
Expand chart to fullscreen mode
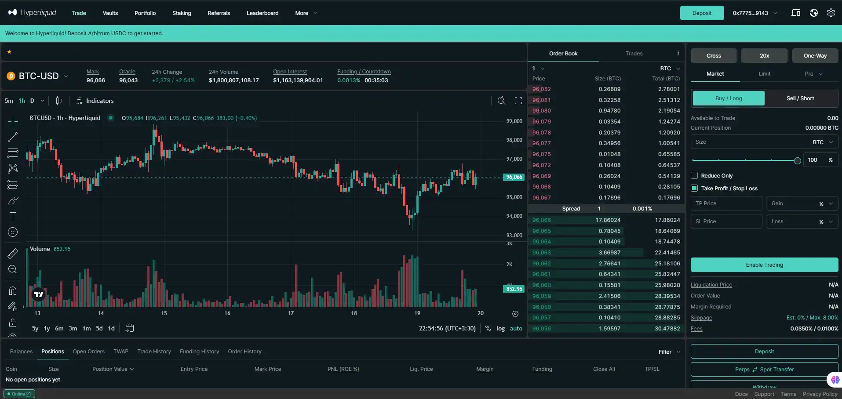click(x=518, y=101)
